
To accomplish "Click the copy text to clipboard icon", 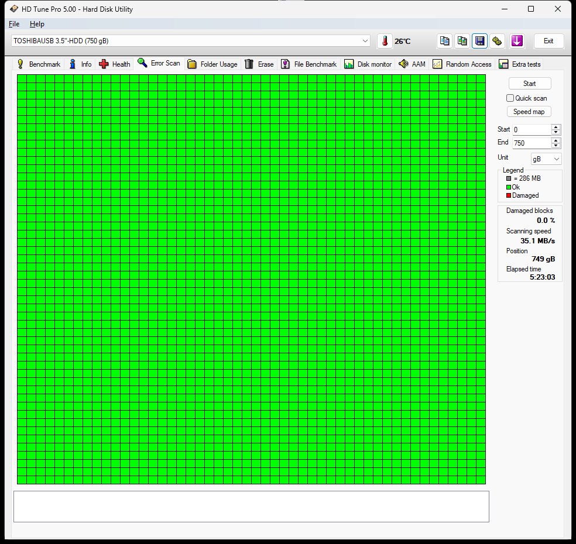I will [445, 41].
